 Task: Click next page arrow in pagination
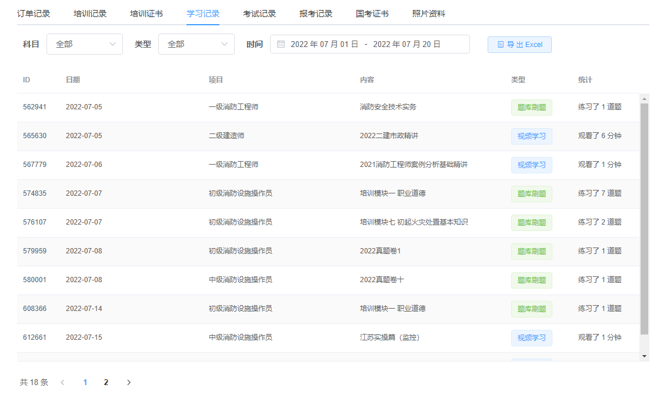pyautogui.click(x=129, y=382)
